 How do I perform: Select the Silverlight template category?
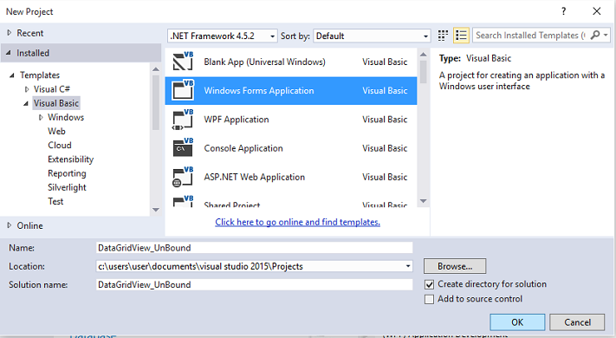coord(67,187)
